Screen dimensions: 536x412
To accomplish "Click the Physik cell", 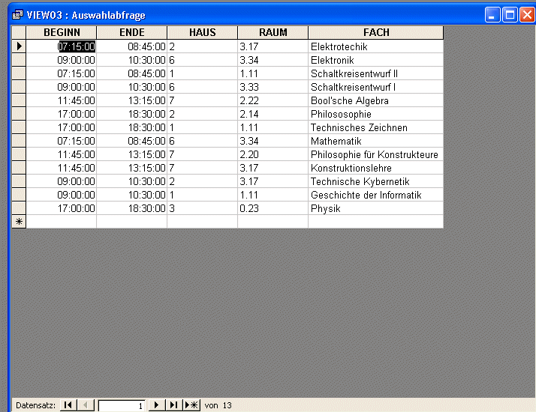I will (x=375, y=208).
